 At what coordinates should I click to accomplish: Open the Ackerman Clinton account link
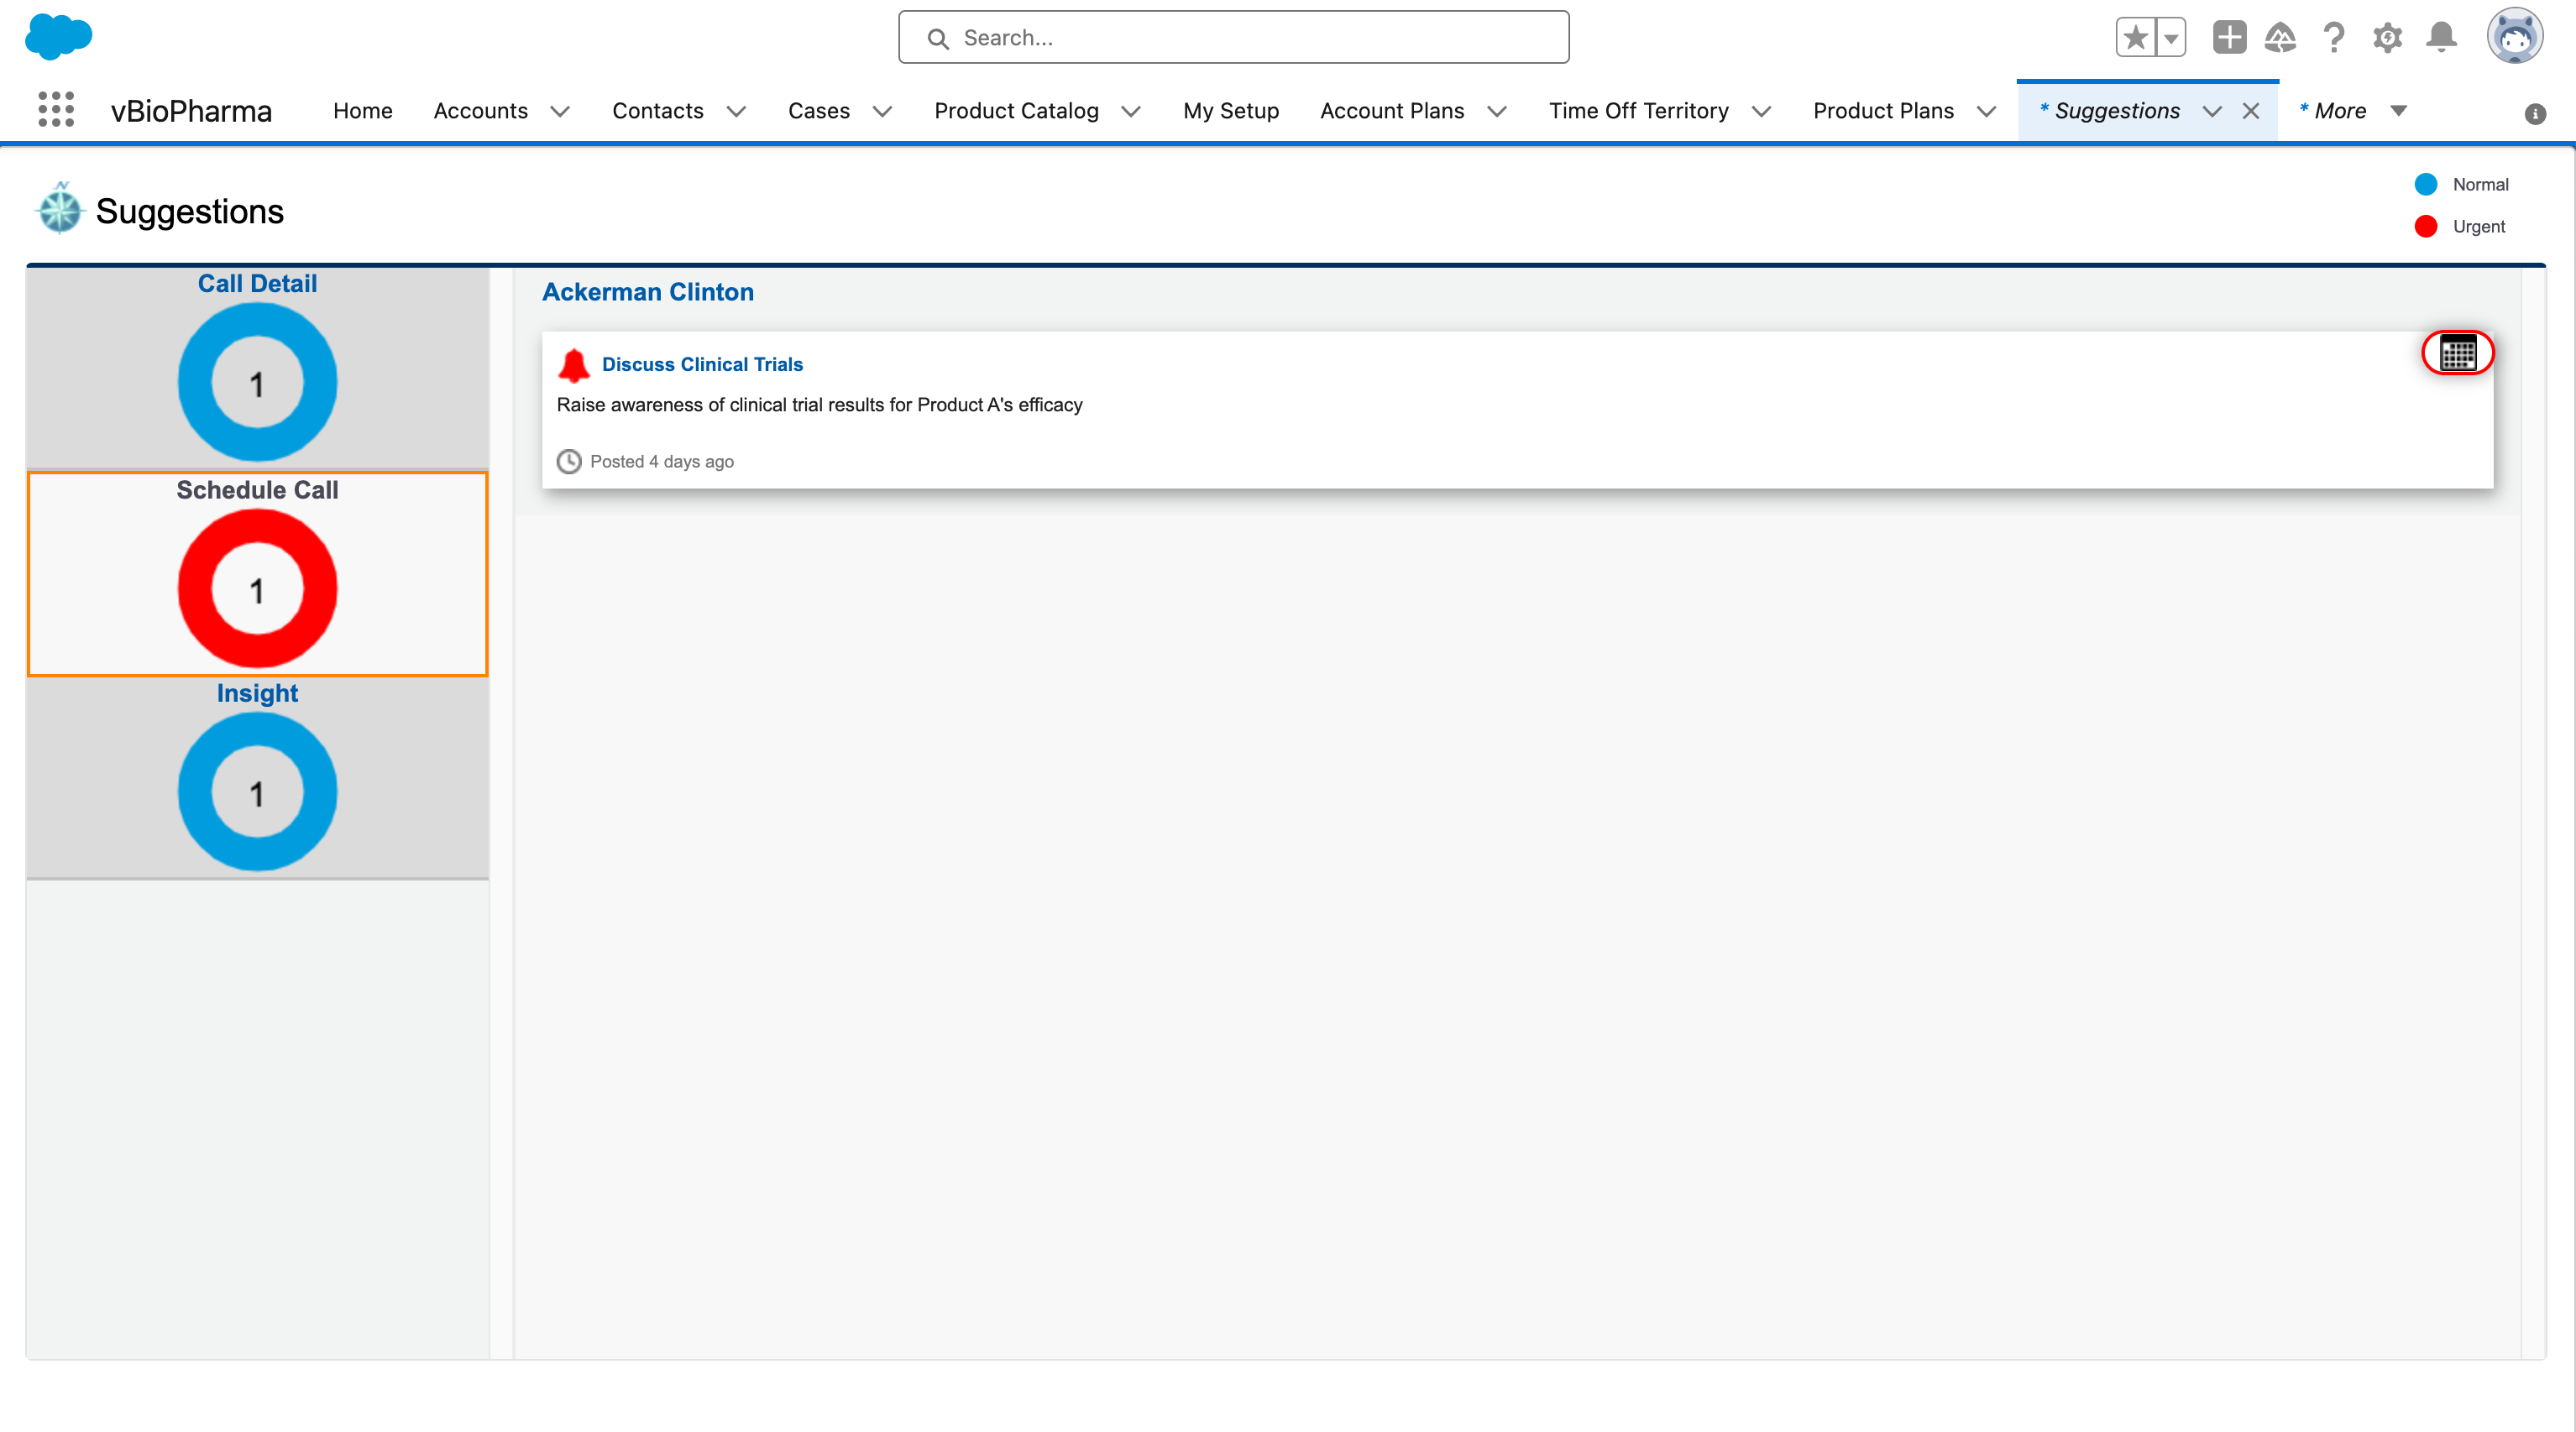647,292
